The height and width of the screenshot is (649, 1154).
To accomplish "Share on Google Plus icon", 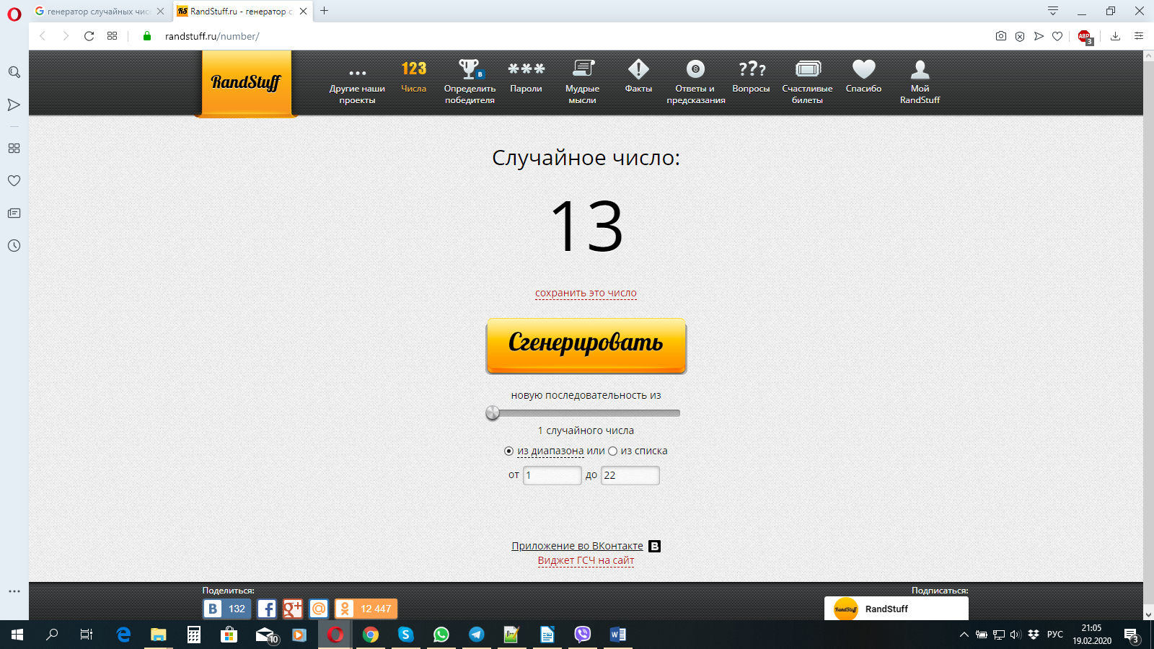I will coord(292,609).
